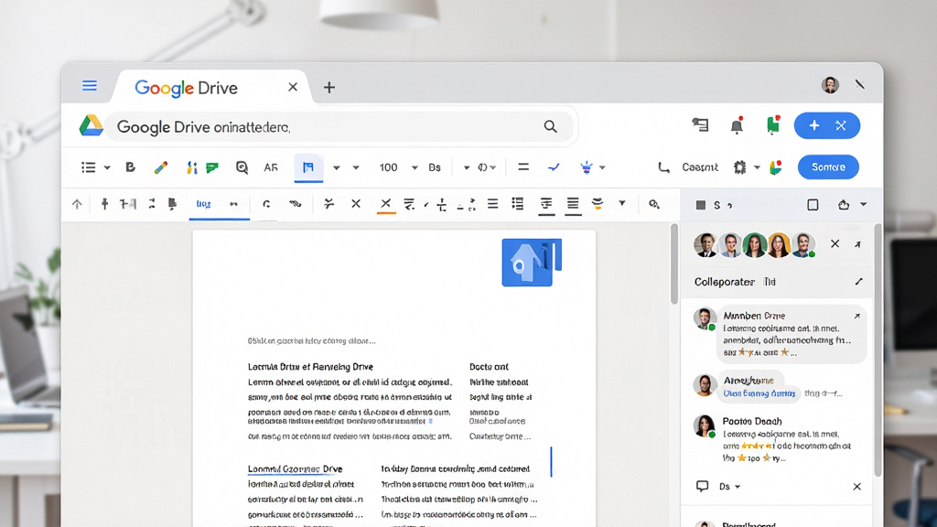Select the highlighted blue layout icon
The height and width of the screenshot is (527, 937).
[x=308, y=168]
